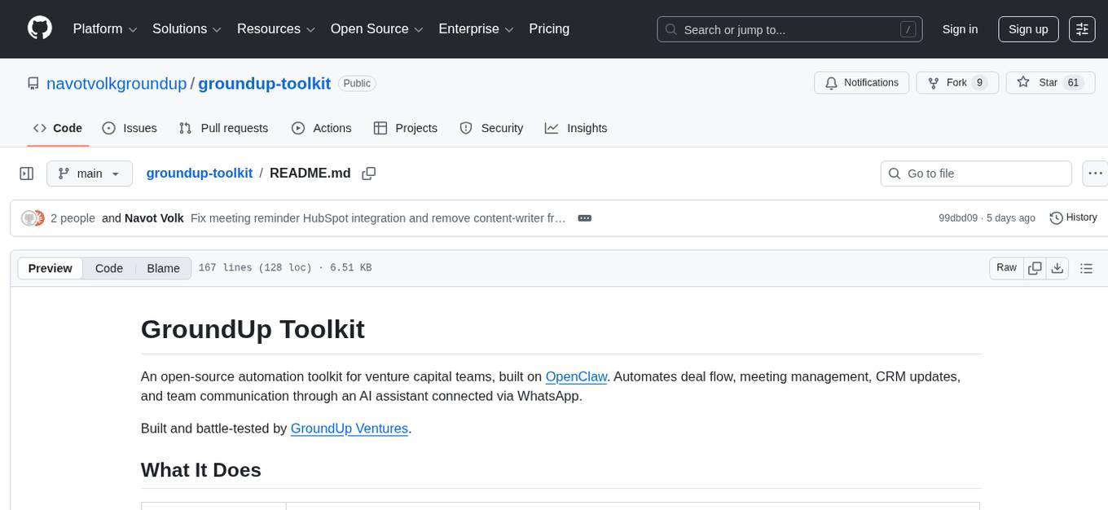This screenshot has height=510, width=1108.
Task: Open the Notifications bell icon
Action: click(x=831, y=82)
